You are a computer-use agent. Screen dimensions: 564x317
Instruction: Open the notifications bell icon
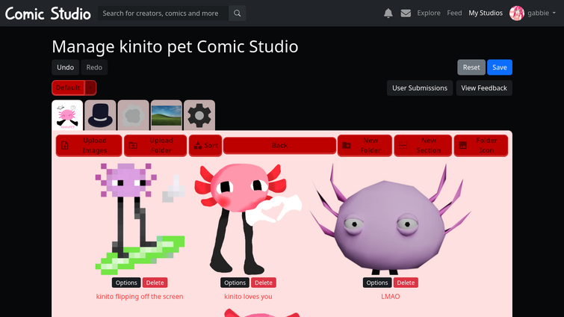pos(388,13)
